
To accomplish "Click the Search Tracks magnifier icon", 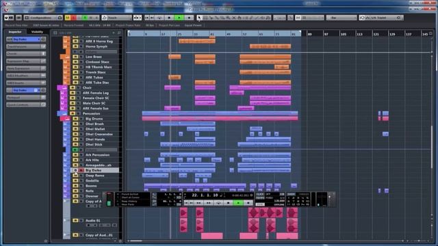I will (x=119, y=33).
